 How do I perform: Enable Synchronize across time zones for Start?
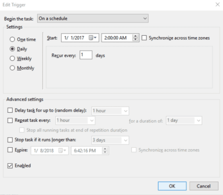[x=144, y=38]
